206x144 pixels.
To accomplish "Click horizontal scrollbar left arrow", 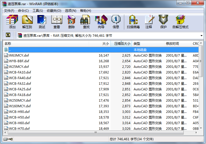I will [5, 132].
